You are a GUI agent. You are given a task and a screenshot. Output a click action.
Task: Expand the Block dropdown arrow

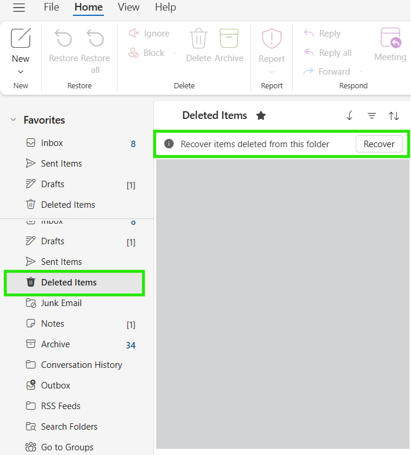(175, 53)
